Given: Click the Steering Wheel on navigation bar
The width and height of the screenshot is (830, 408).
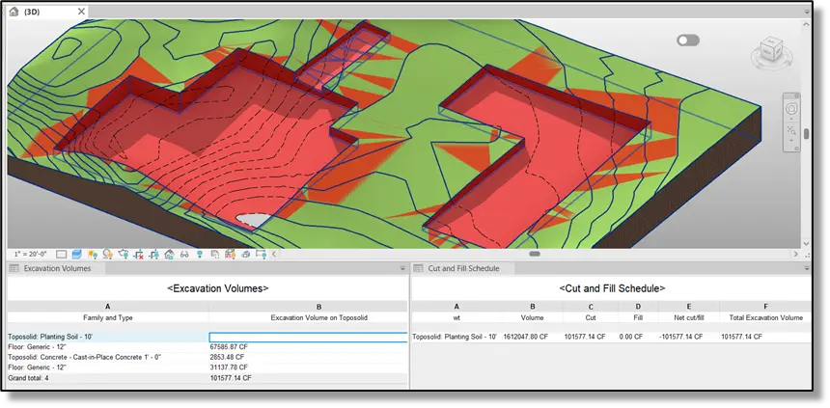Looking at the screenshot, I should point(792,108).
